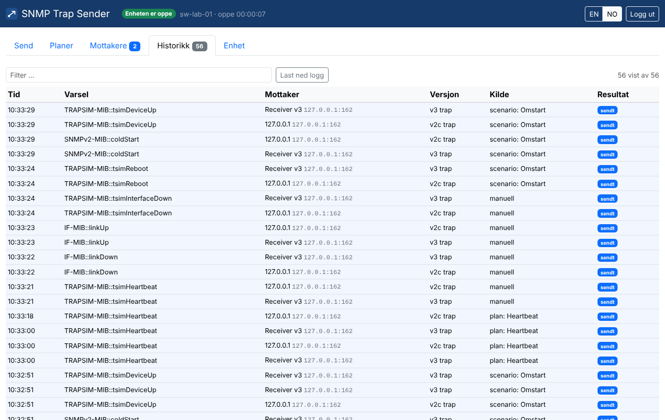Click the Tid column header
Viewport: 665px width, 420px height.
(14, 94)
